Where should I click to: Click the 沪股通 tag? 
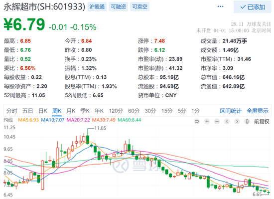[x=97, y=7]
